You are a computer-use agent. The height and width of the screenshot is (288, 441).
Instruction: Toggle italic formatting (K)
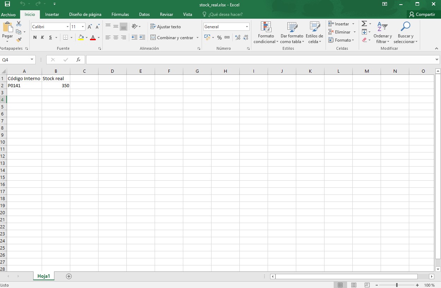pos(42,37)
